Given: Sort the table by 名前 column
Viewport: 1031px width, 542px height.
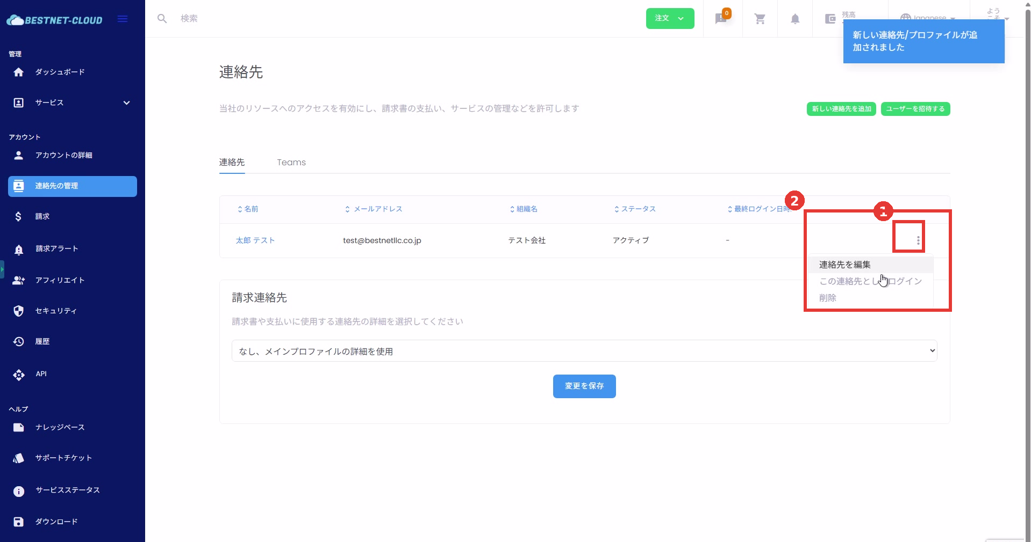Looking at the screenshot, I should point(248,209).
